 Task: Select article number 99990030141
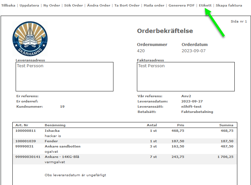click(28, 157)
